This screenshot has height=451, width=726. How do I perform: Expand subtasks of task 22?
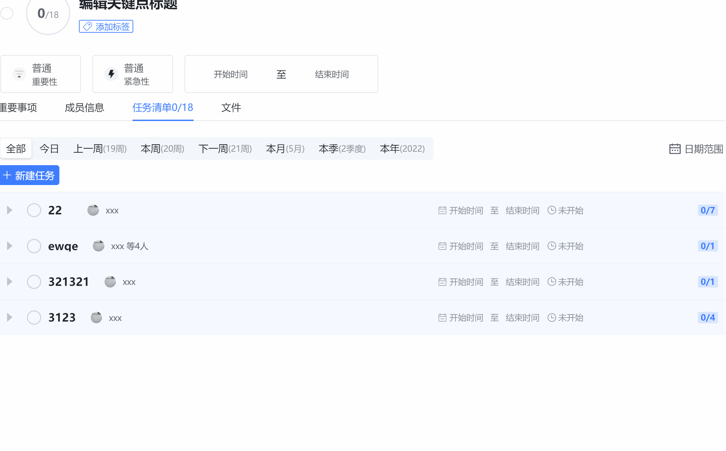(9, 210)
